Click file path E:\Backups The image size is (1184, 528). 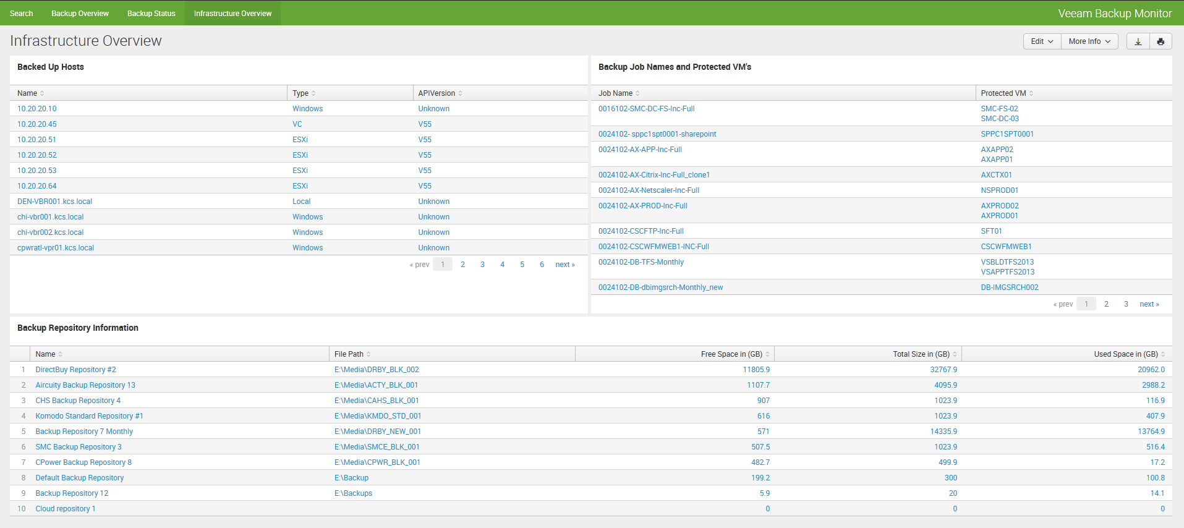tap(354, 493)
